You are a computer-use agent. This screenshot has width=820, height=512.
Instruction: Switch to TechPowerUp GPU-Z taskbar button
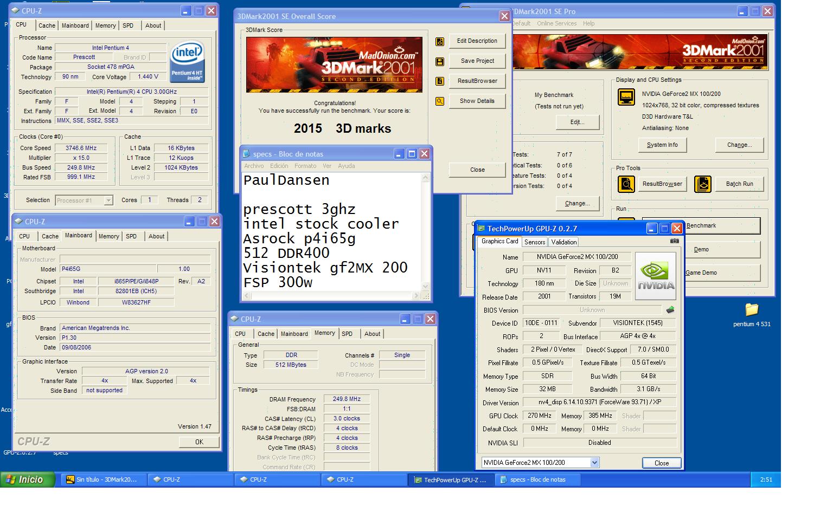point(451,479)
